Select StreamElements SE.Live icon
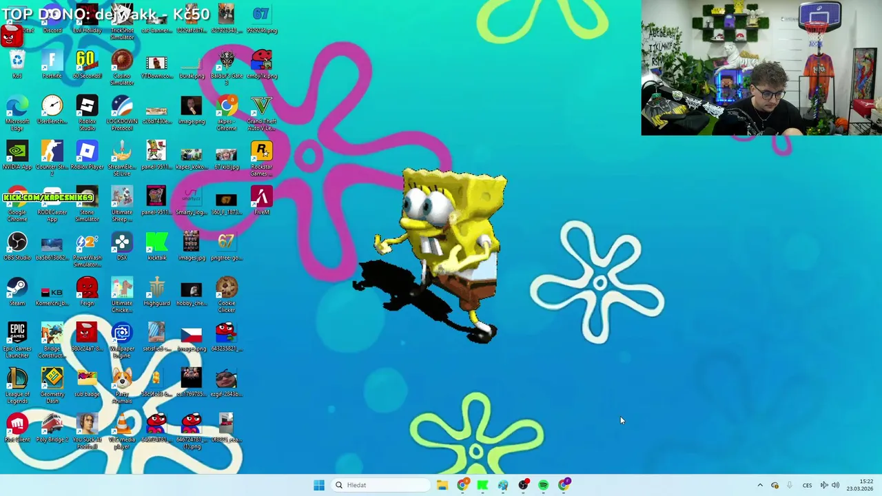The width and height of the screenshot is (882, 496). 122,159
